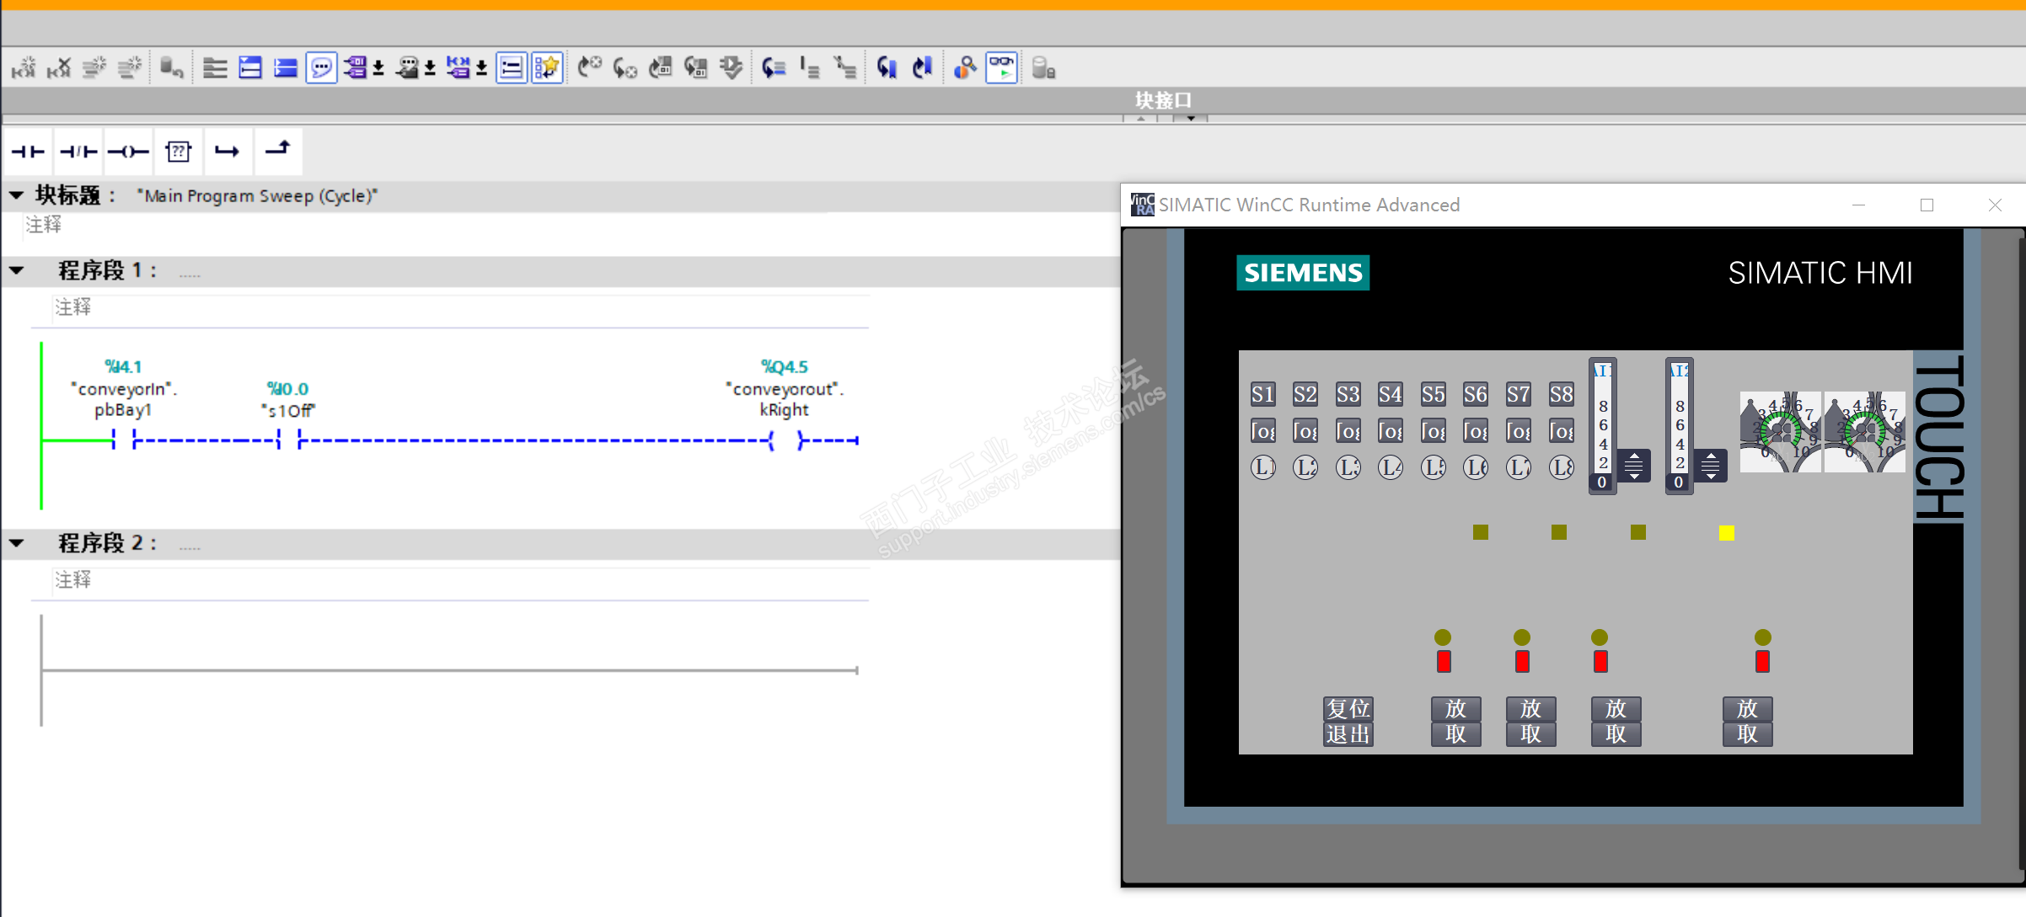This screenshot has width=2026, height=917.
Task: Collapse 程序段 2 network
Action: point(17,543)
